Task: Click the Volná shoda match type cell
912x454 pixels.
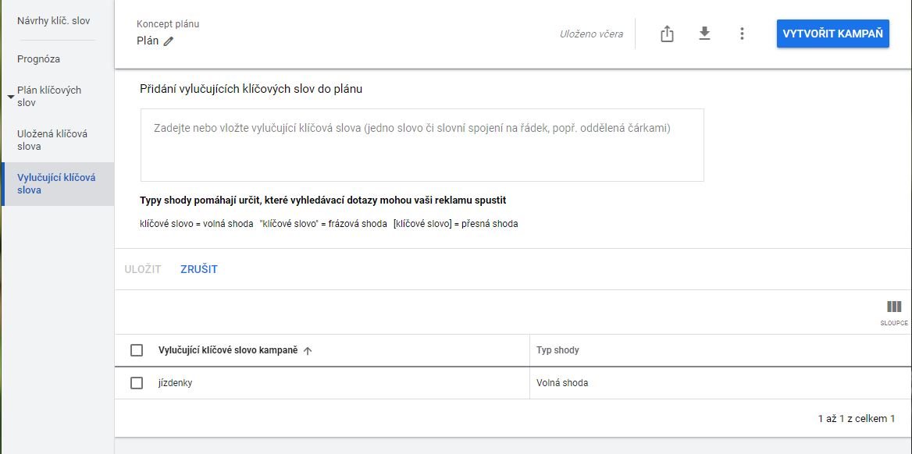Action: coord(562,383)
